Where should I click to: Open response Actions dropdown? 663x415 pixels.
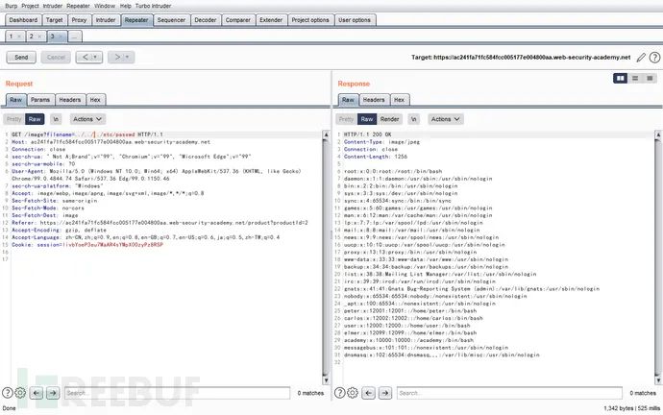[x=446, y=119]
